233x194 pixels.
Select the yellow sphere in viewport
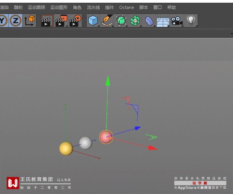(66, 149)
